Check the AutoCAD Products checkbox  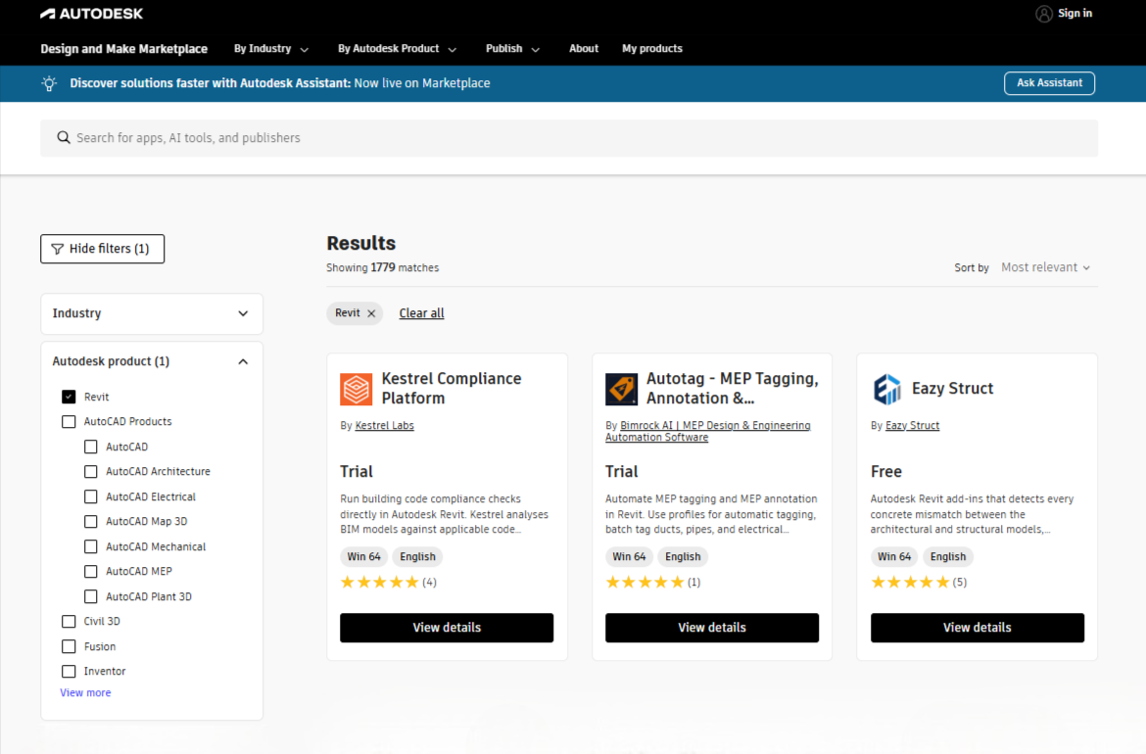[69, 422]
